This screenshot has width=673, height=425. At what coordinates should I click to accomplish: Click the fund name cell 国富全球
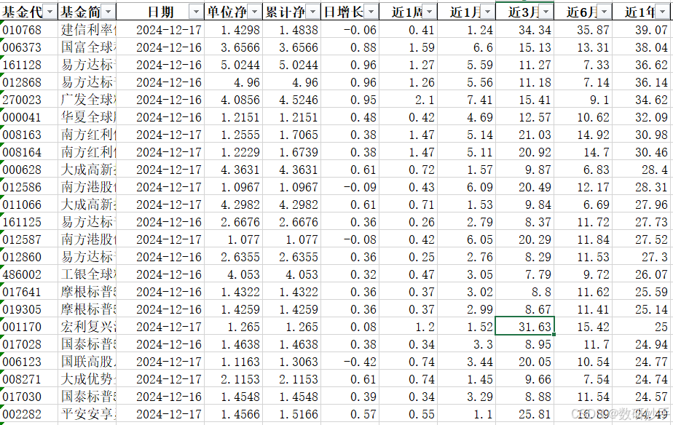[x=87, y=47]
